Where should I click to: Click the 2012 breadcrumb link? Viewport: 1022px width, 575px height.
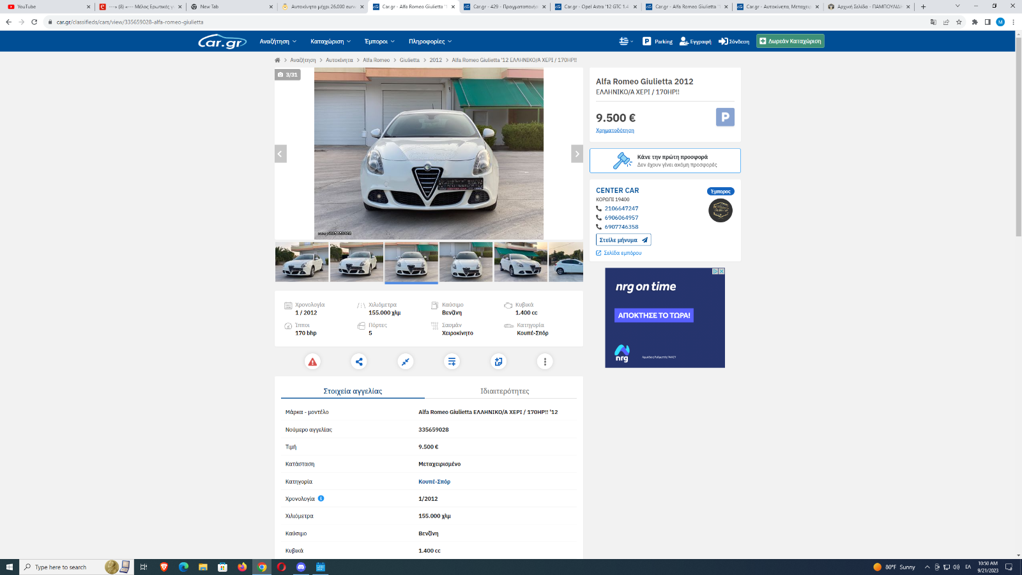point(436,60)
